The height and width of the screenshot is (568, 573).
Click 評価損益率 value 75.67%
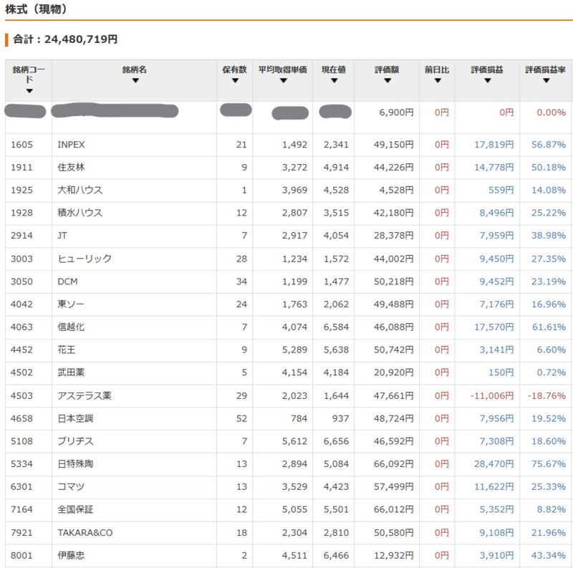(549, 464)
